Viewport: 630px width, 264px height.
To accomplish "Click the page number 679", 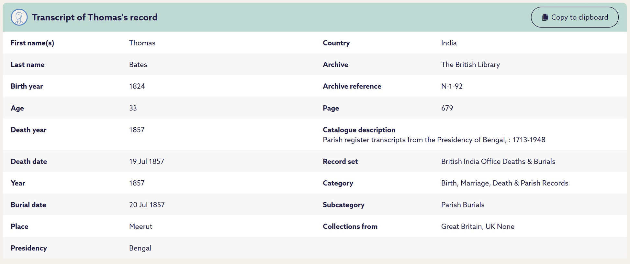I will pos(447,108).
